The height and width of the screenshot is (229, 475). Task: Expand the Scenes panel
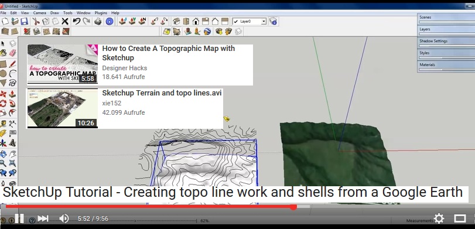[446, 19]
